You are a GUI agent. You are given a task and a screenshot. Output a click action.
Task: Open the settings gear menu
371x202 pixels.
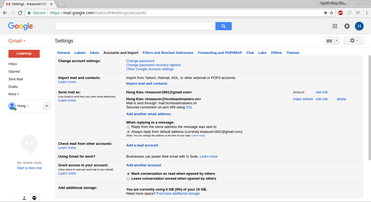354,41
